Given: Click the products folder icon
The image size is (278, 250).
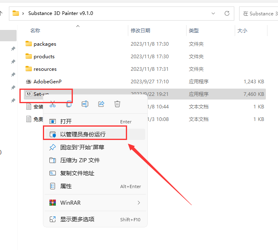Looking at the screenshot, I should (x=29, y=56).
